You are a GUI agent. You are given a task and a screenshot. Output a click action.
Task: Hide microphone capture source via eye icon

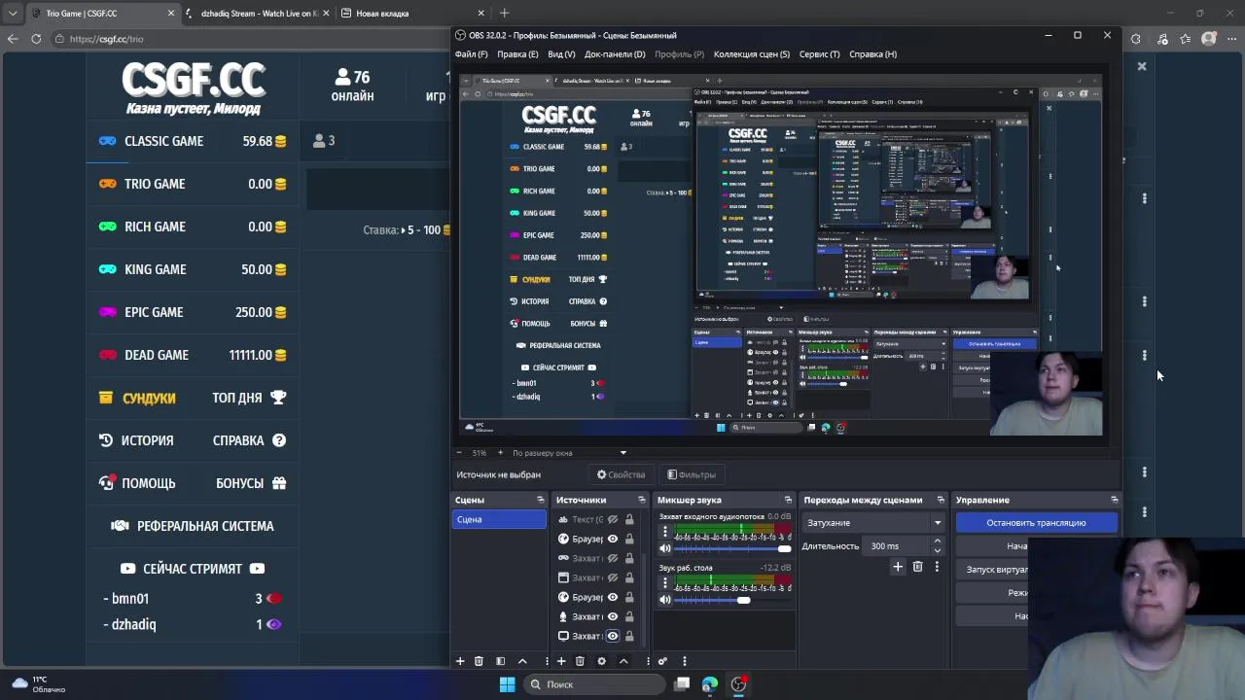pyautogui.click(x=612, y=616)
